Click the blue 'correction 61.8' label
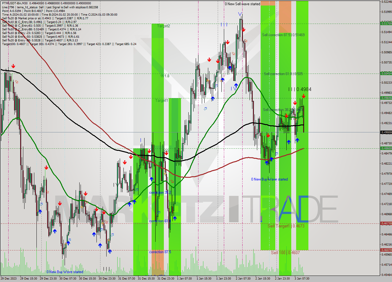392x282 pixels. (x=160, y=221)
